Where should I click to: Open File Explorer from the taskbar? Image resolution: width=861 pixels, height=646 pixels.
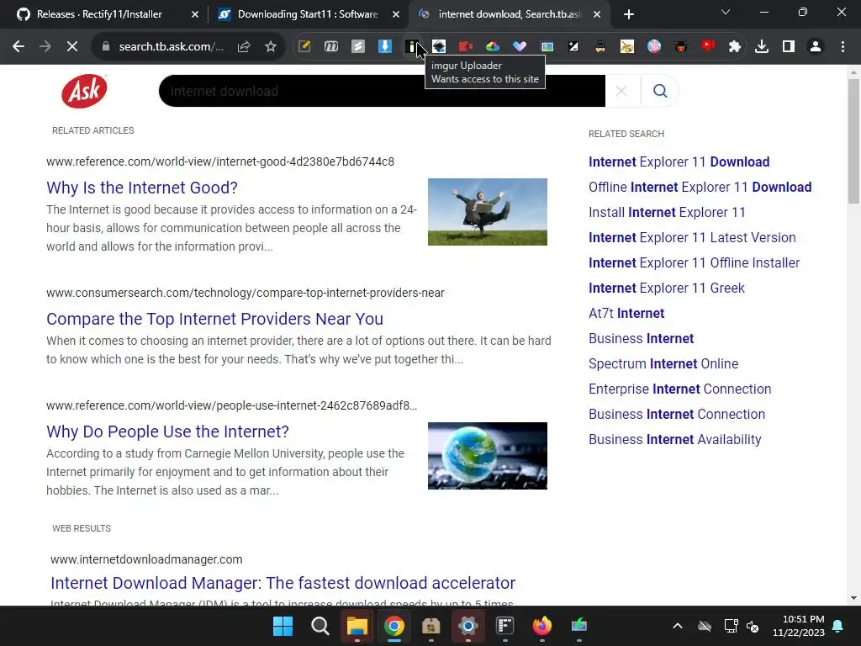tap(357, 626)
